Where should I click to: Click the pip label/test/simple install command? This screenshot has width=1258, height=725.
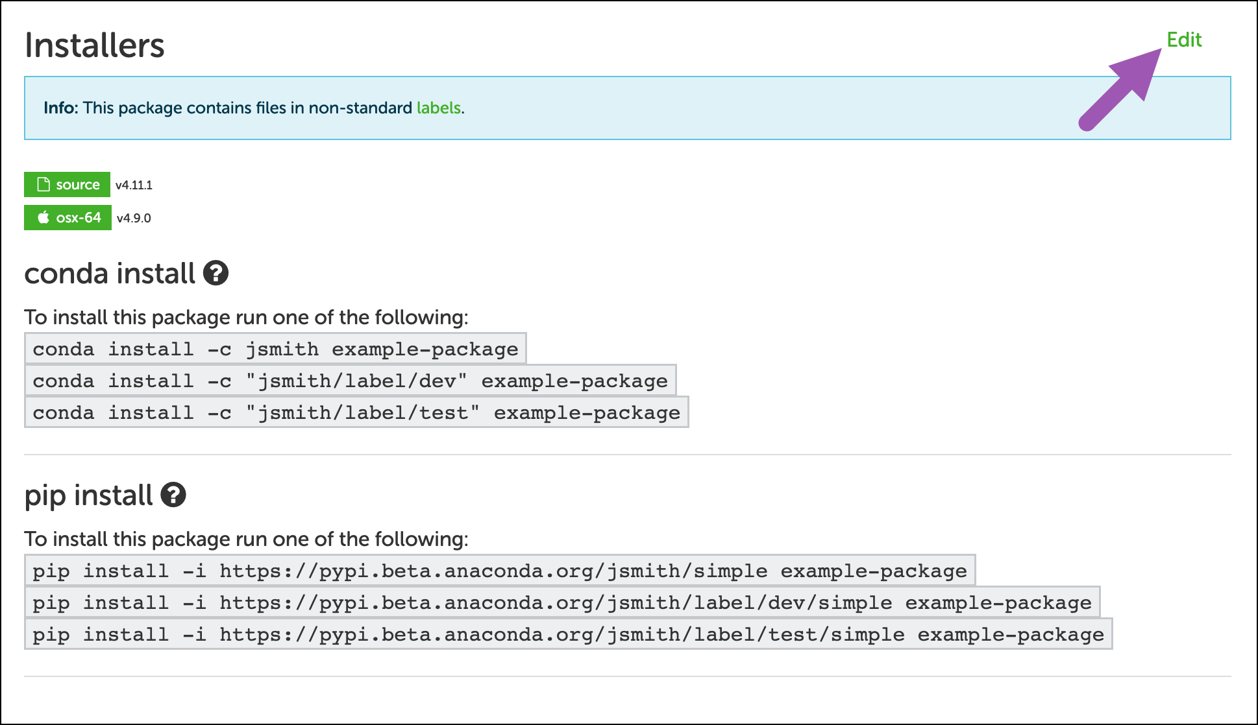point(568,634)
